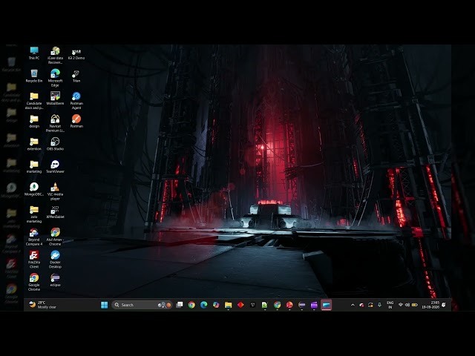Open the red diamond app on taskbar
Screen dimensions: 475x356
240,305
